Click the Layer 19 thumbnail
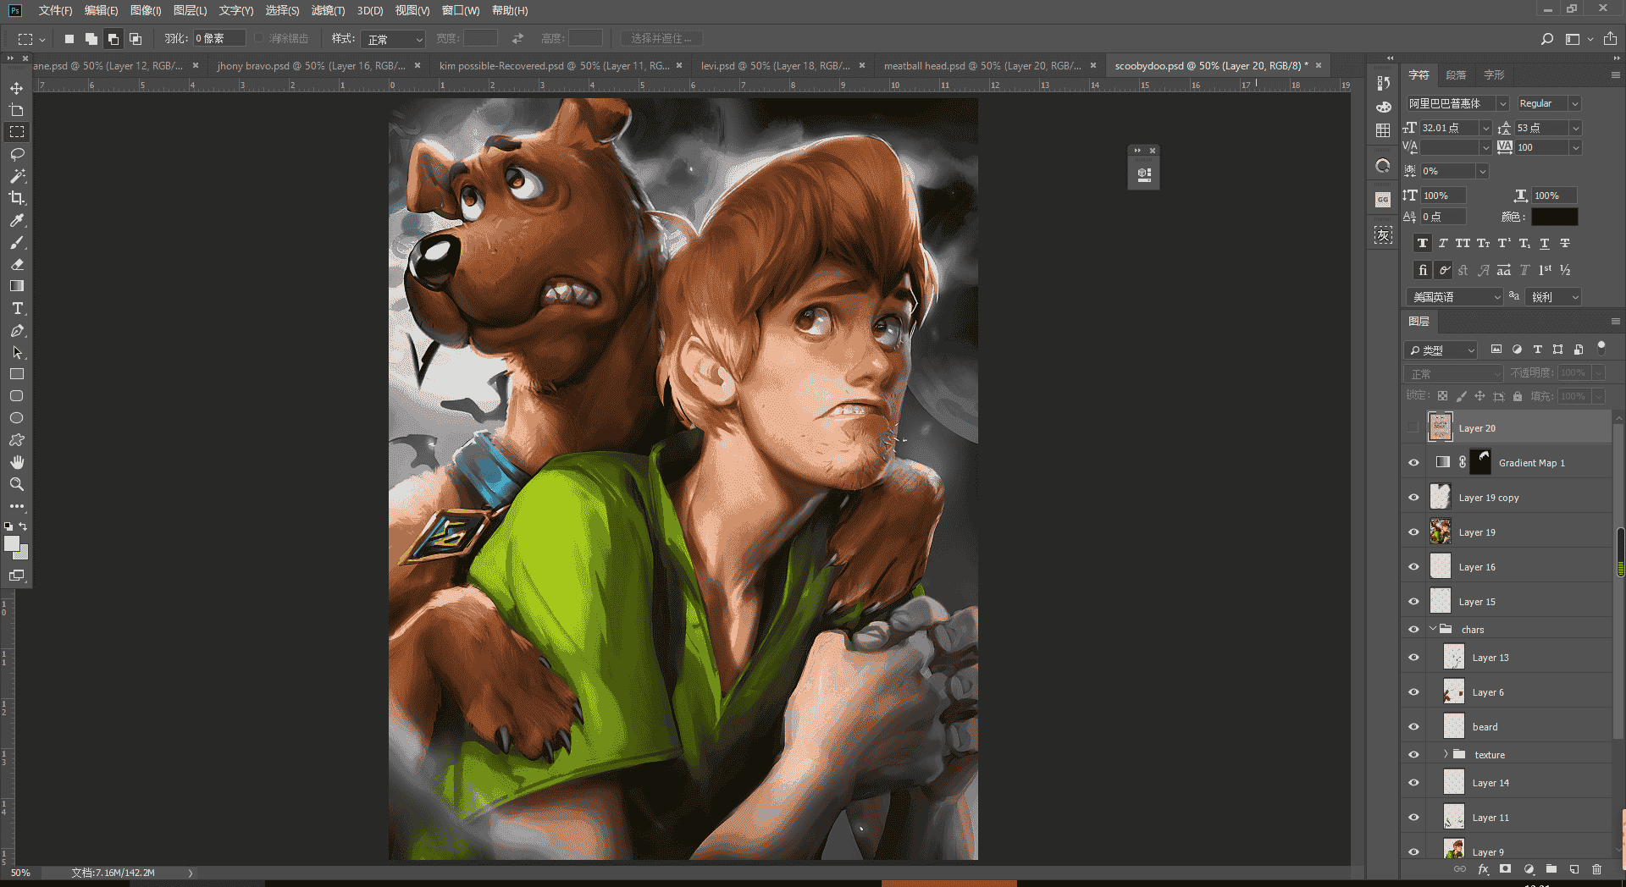Image resolution: width=1626 pixels, height=887 pixels. tap(1440, 532)
